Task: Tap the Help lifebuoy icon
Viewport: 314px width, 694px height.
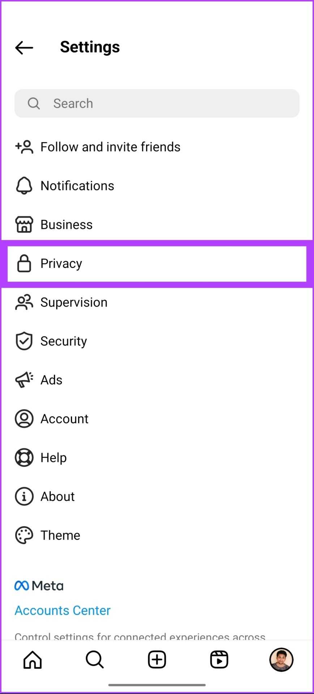Action: (x=24, y=458)
